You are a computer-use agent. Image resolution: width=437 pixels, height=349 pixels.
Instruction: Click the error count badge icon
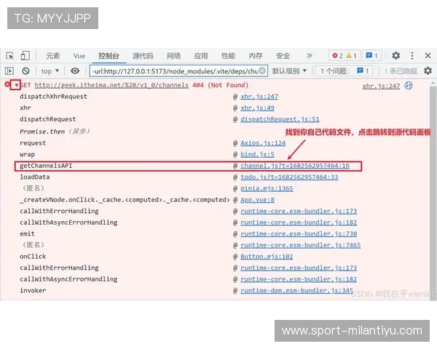pyautogui.click(x=336, y=56)
